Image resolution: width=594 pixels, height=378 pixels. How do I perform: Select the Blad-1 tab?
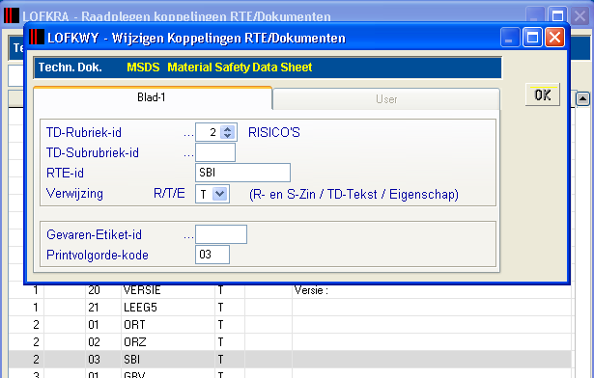[x=153, y=97]
